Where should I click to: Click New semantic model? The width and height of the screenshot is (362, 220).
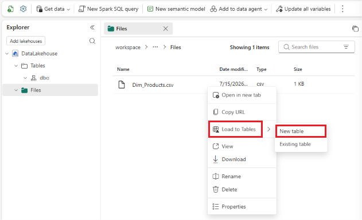(176, 9)
